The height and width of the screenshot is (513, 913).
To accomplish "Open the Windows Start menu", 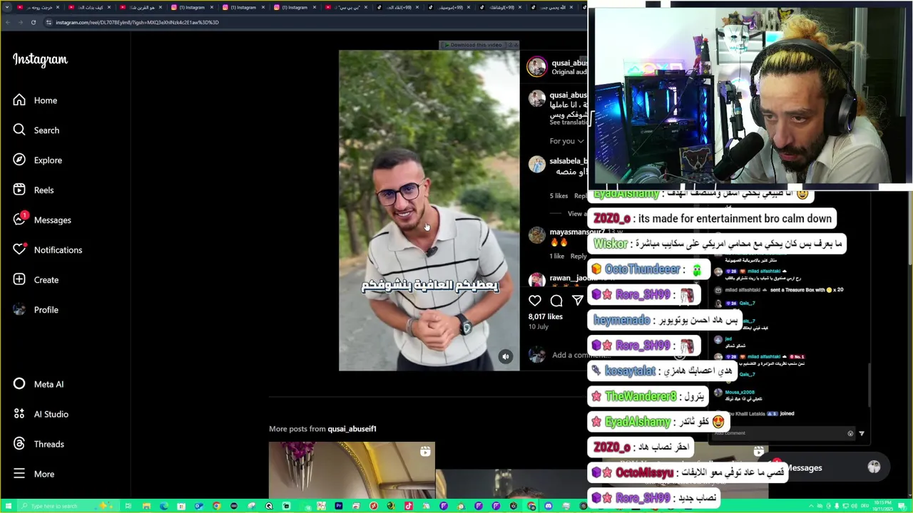I will point(8,506).
